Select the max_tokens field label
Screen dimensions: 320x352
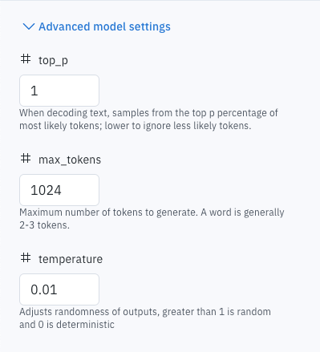click(x=70, y=160)
